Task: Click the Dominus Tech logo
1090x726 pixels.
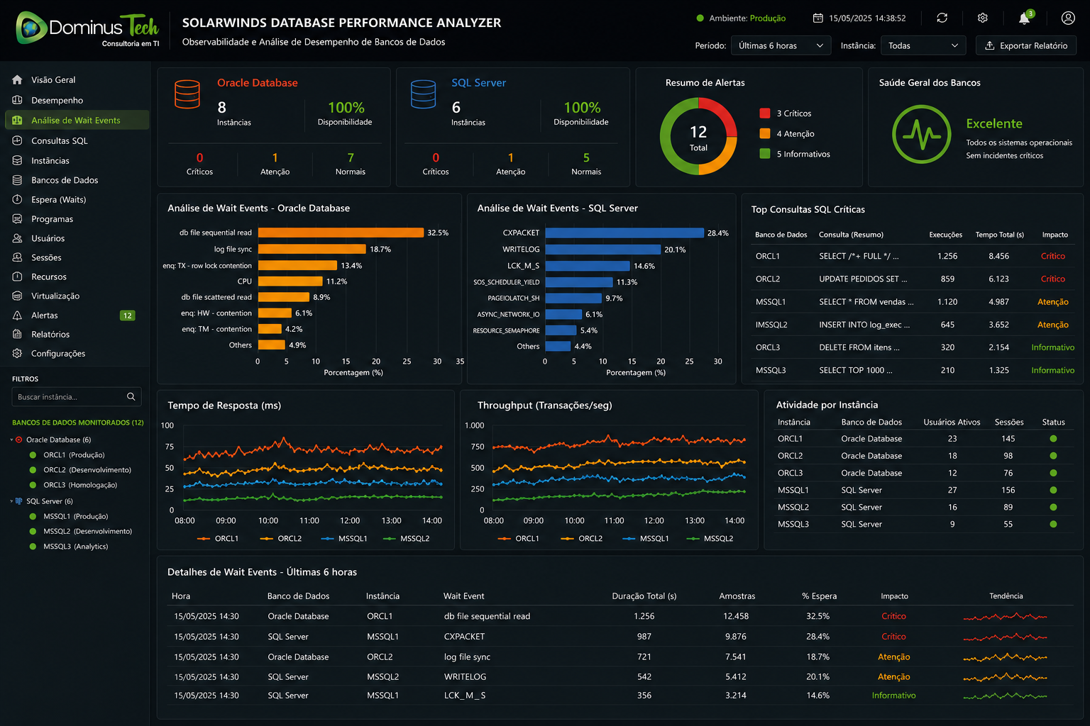Action: coord(87,28)
